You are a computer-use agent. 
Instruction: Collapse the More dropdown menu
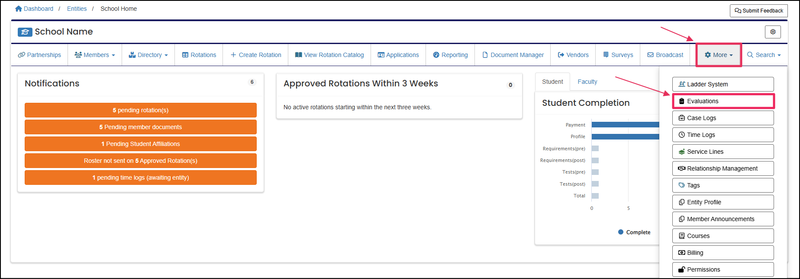(719, 55)
